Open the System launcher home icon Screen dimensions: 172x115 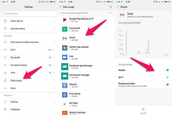tap(65, 113)
